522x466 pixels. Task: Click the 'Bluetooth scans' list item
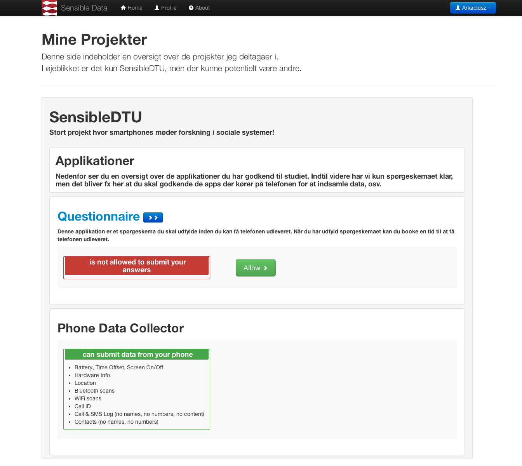click(94, 391)
